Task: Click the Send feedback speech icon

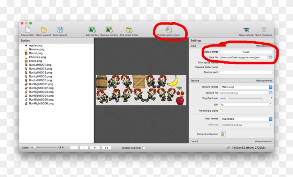Action: [x=264, y=30]
